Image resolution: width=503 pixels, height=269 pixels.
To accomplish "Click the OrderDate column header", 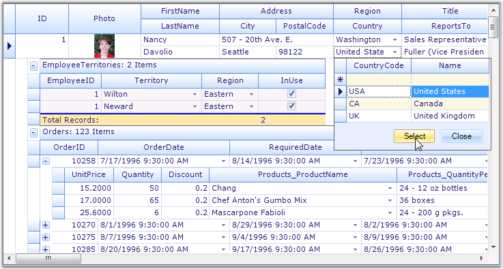I will 164,147.
